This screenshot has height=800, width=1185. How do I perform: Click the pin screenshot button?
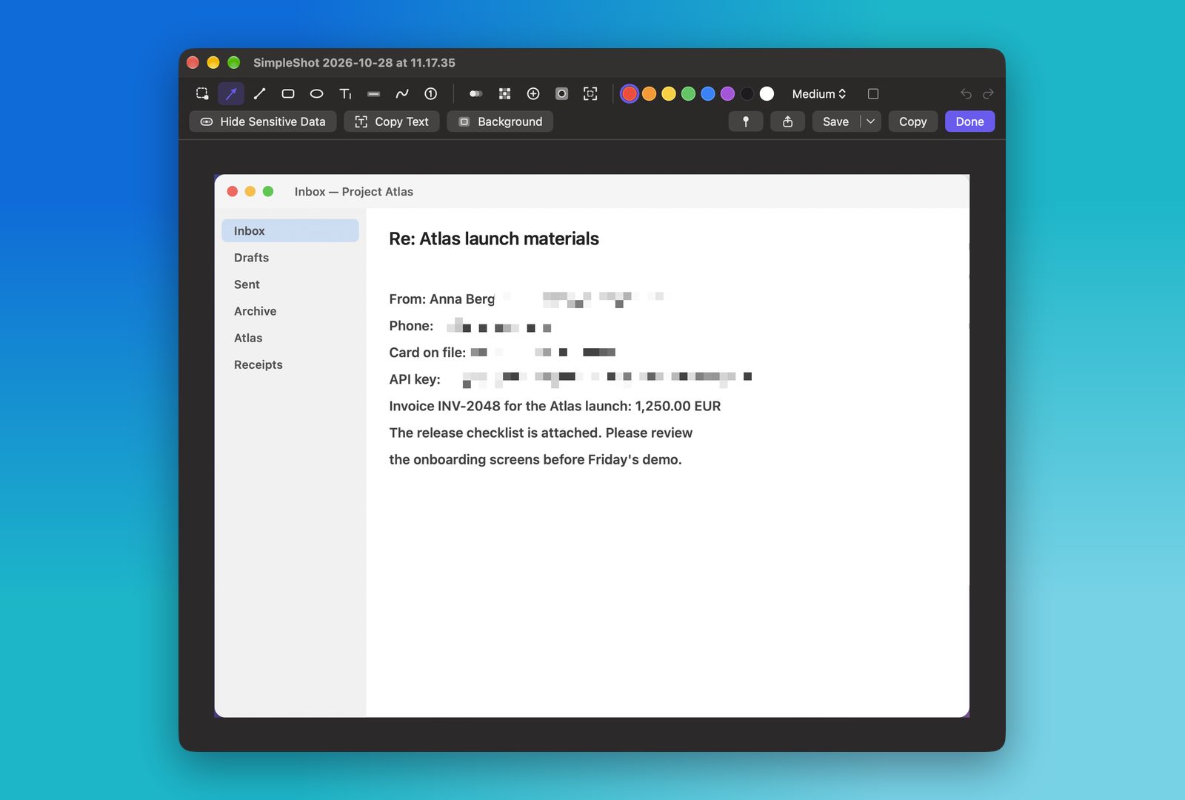pos(746,121)
